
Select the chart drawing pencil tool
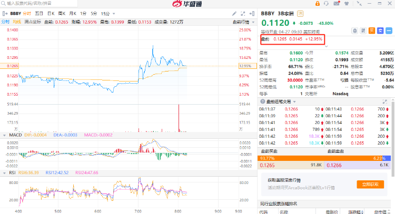234,14
